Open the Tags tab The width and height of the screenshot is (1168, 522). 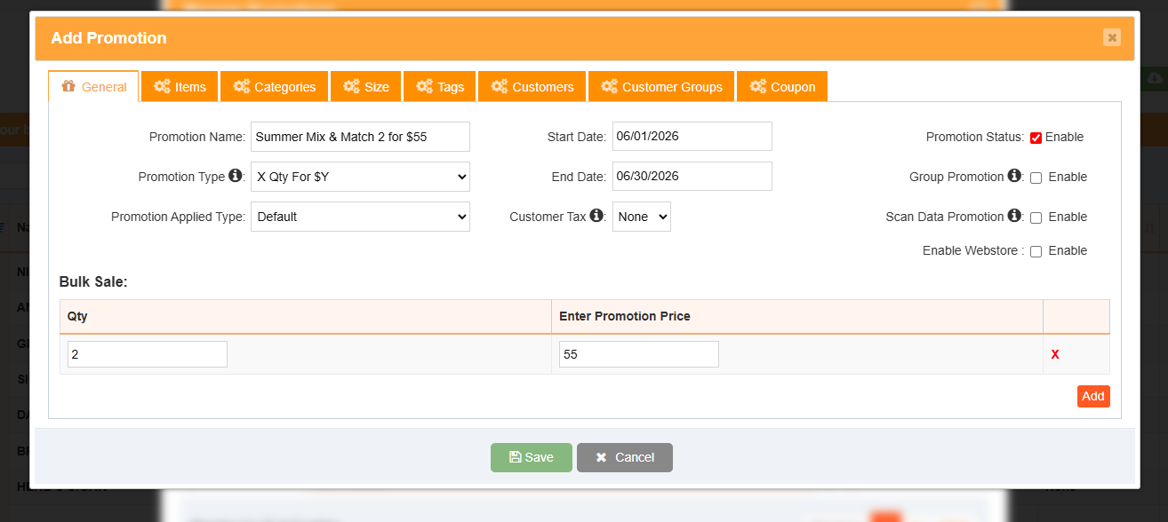coord(440,87)
